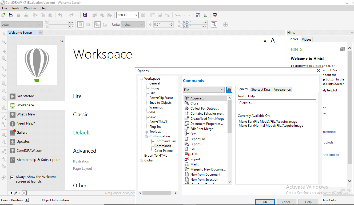
Task: Click the plus at property bar end
Action: (x=225, y=25)
